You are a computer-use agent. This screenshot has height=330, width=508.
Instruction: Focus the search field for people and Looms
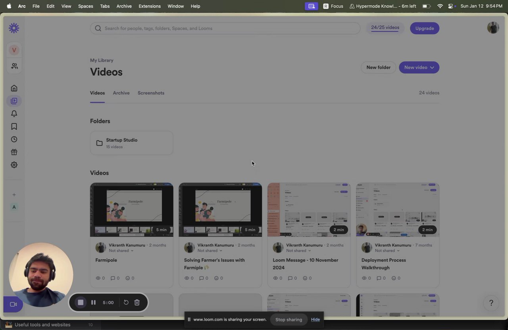click(225, 28)
